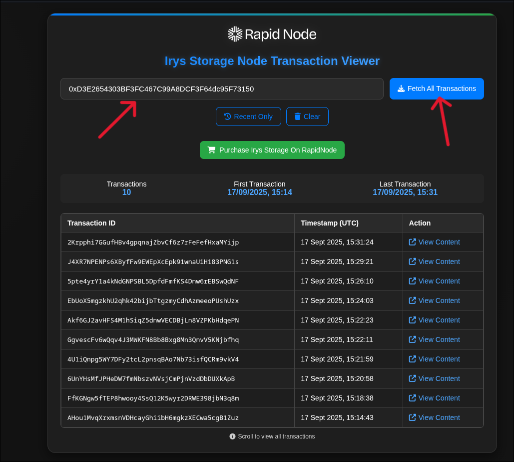This screenshot has height=462, width=514.
Task: Select transaction ID 6UnYHsMfJPHeDW7fmNbszvNVsjCmPjnVzdDbDUXkApB
Action: [x=151, y=378]
